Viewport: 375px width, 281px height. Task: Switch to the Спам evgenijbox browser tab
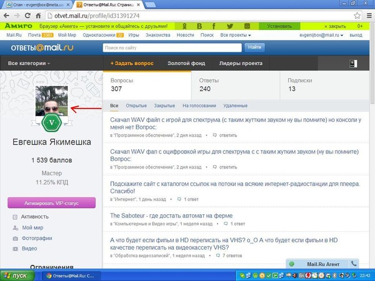[37, 4]
